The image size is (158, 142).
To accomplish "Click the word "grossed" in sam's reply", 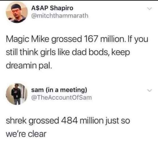I will [x=44, y=121].
